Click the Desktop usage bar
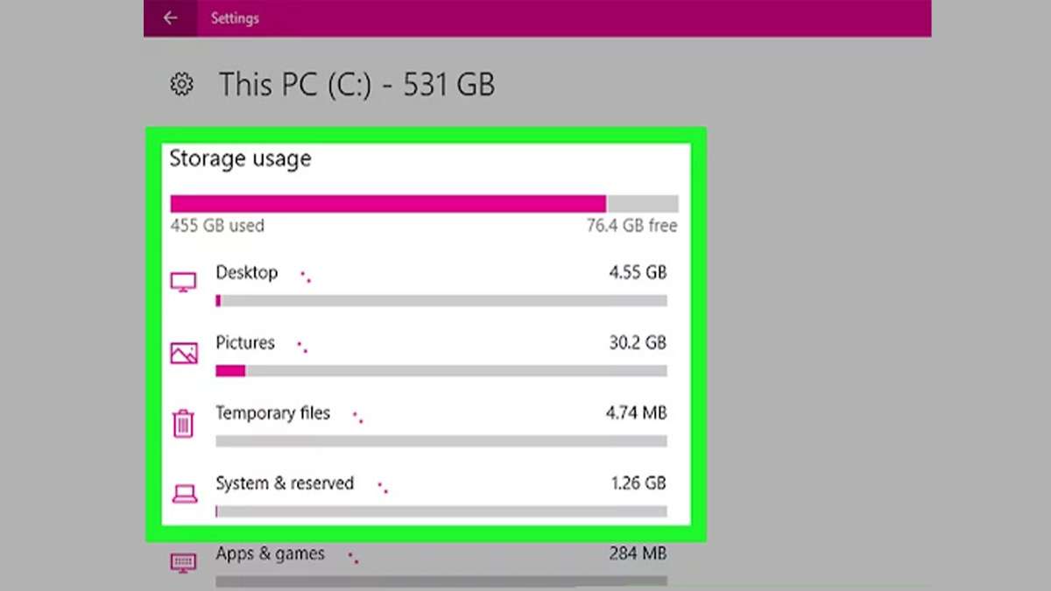Screen dimensions: 1051x591 coord(441,301)
